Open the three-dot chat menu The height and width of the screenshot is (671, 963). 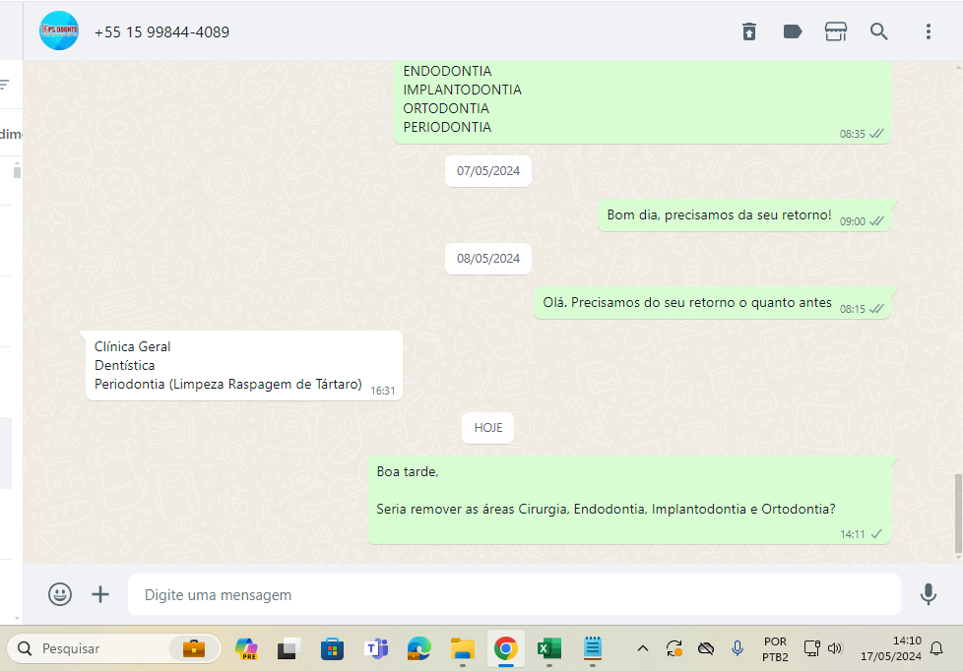(928, 31)
